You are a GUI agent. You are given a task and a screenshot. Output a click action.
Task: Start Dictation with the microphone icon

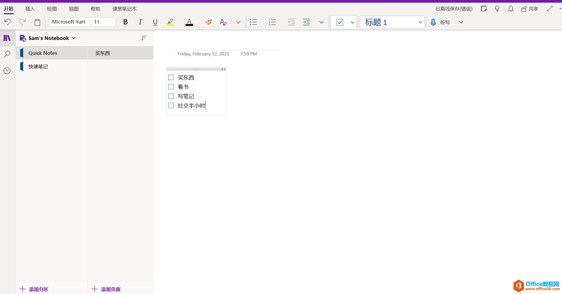click(x=433, y=22)
